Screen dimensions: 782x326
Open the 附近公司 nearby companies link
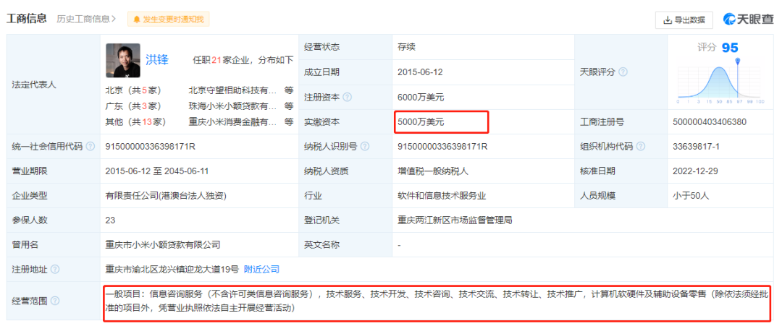point(261,270)
